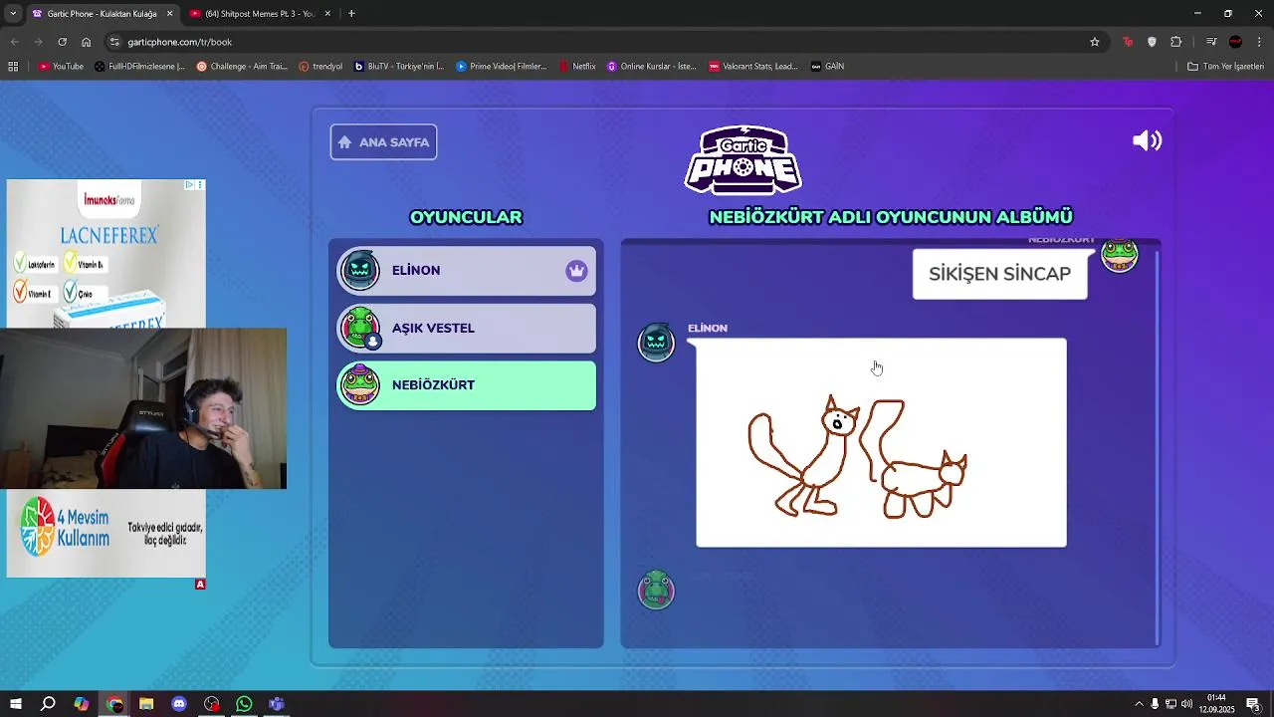The width and height of the screenshot is (1274, 717).
Task: Reload the current page
Action: (62, 42)
